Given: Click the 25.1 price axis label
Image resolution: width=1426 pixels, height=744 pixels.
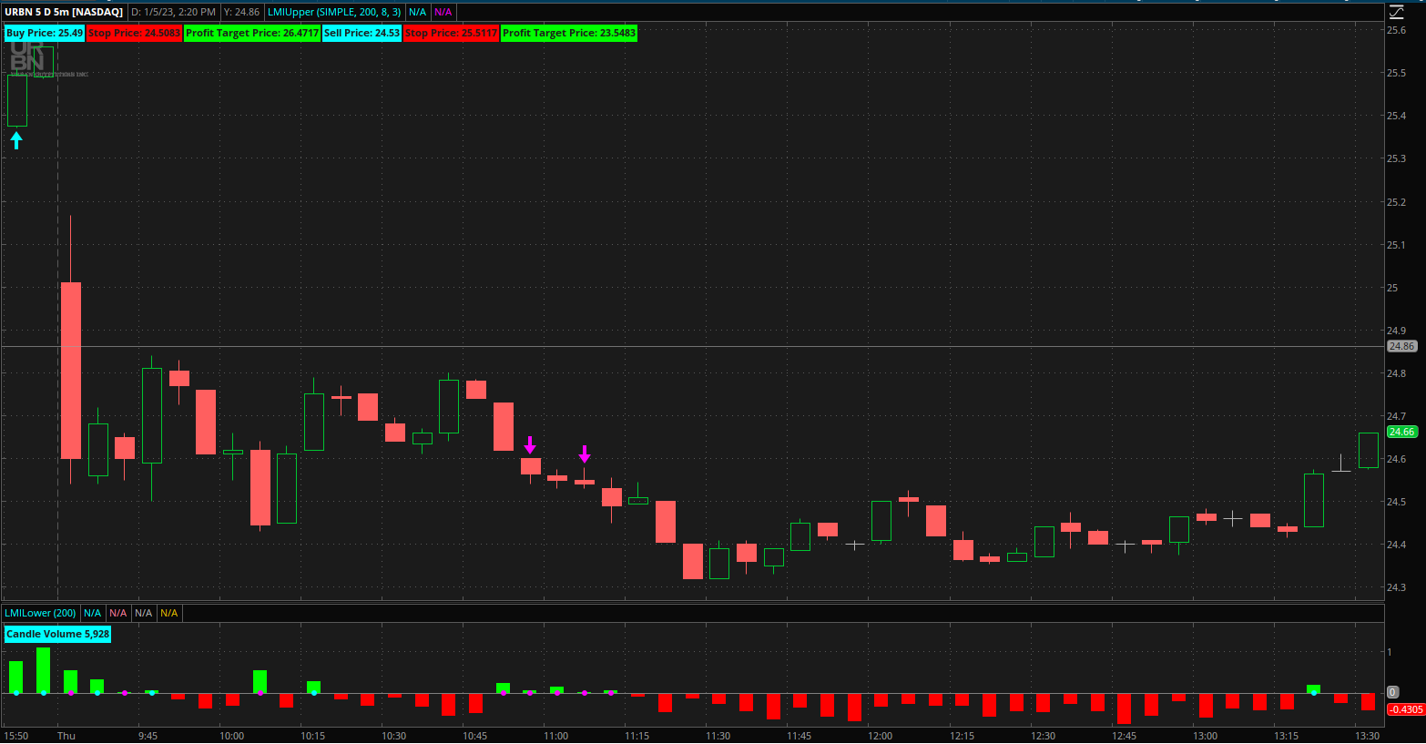Looking at the screenshot, I should pos(1396,245).
